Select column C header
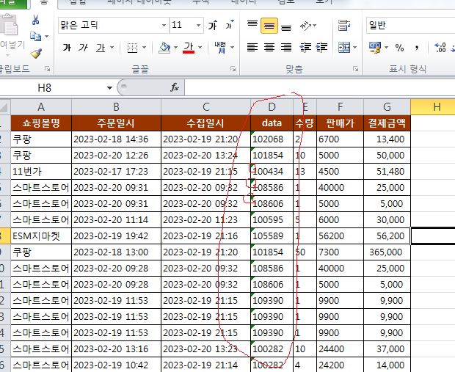 205,107
